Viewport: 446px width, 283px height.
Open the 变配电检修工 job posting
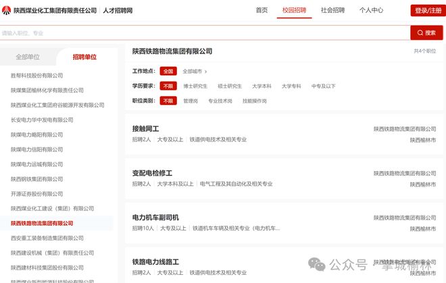(x=152, y=173)
